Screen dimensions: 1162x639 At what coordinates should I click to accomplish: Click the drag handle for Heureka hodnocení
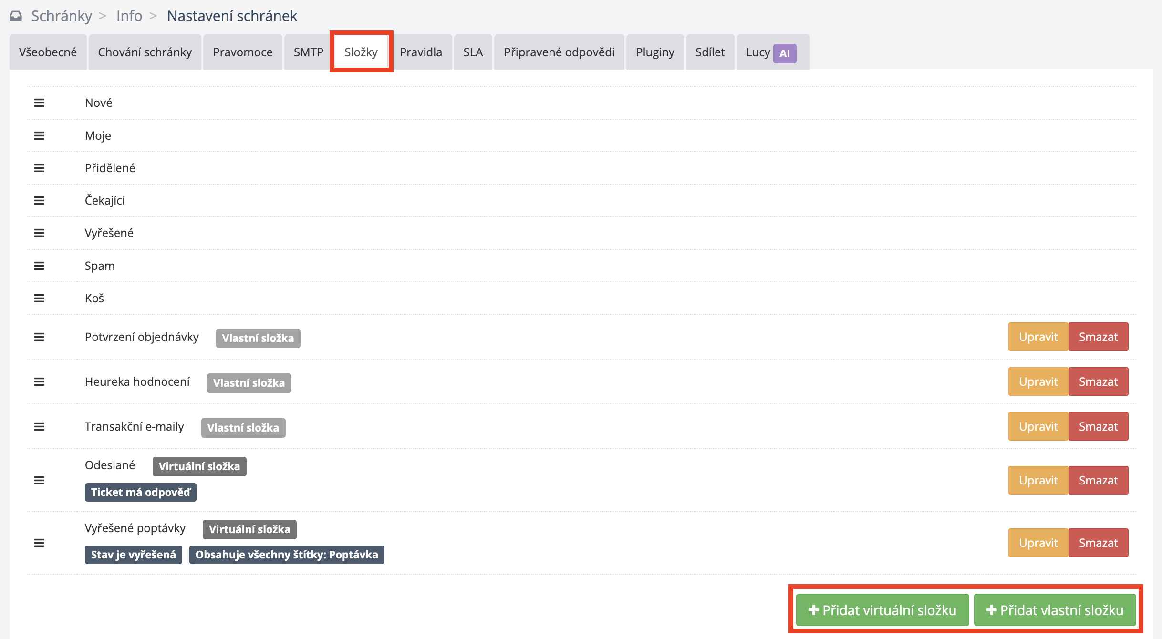pos(39,382)
